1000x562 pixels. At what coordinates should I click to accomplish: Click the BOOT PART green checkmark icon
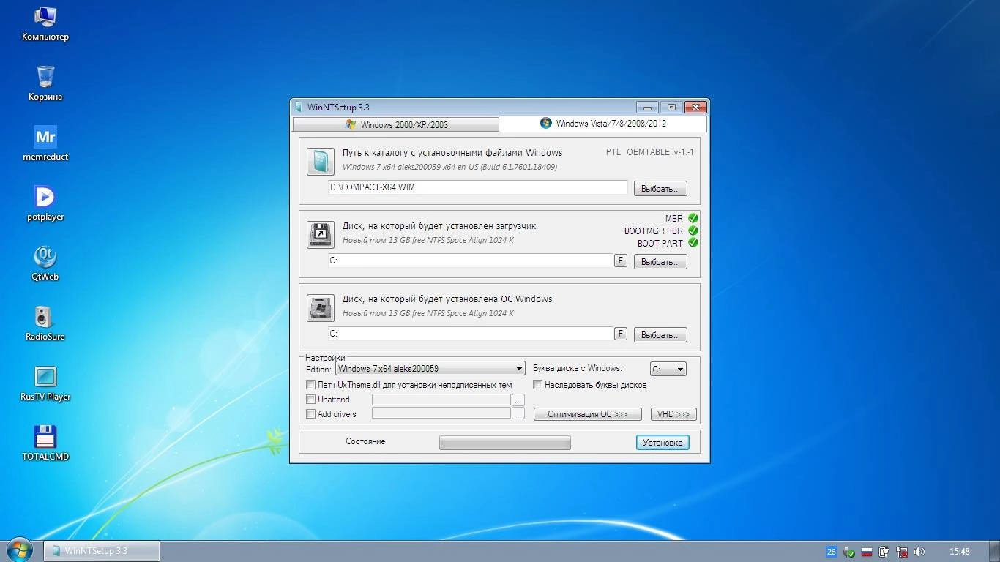(x=693, y=243)
